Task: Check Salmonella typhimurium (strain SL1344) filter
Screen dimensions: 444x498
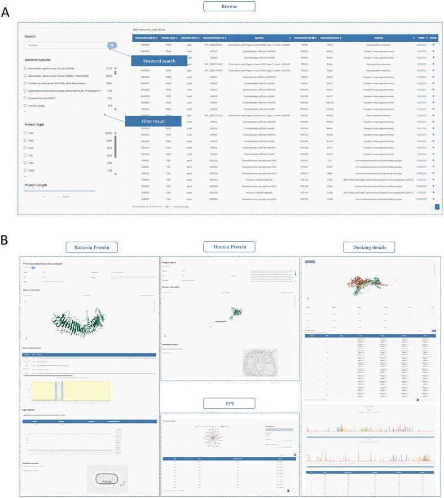Action: tap(25, 68)
